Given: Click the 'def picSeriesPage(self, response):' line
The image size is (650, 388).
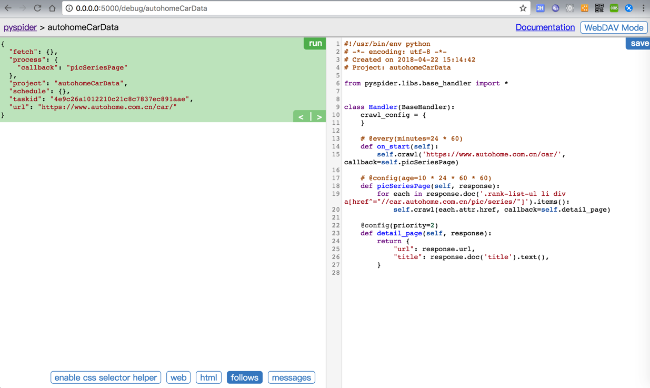Looking at the screenshot, I should coord(430,186).
